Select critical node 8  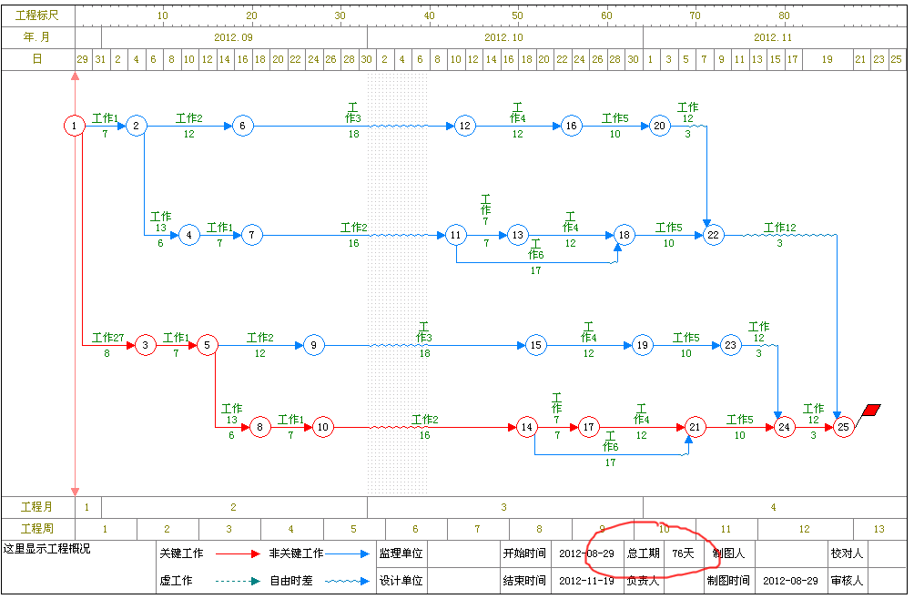[260, 427]
